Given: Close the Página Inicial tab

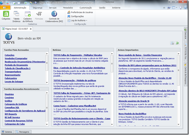Looking at the screenshot, I should [31, 29].
